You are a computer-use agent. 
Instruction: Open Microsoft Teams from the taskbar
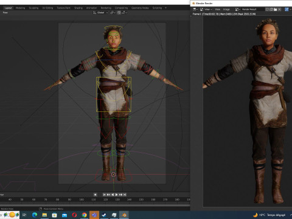click(x=94, y=215)
